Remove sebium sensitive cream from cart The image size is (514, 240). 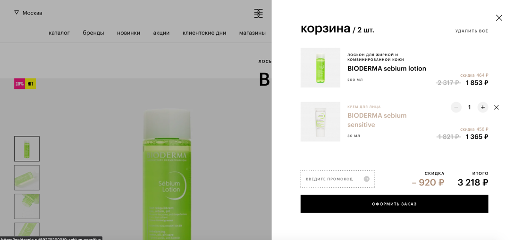point(496,107)
